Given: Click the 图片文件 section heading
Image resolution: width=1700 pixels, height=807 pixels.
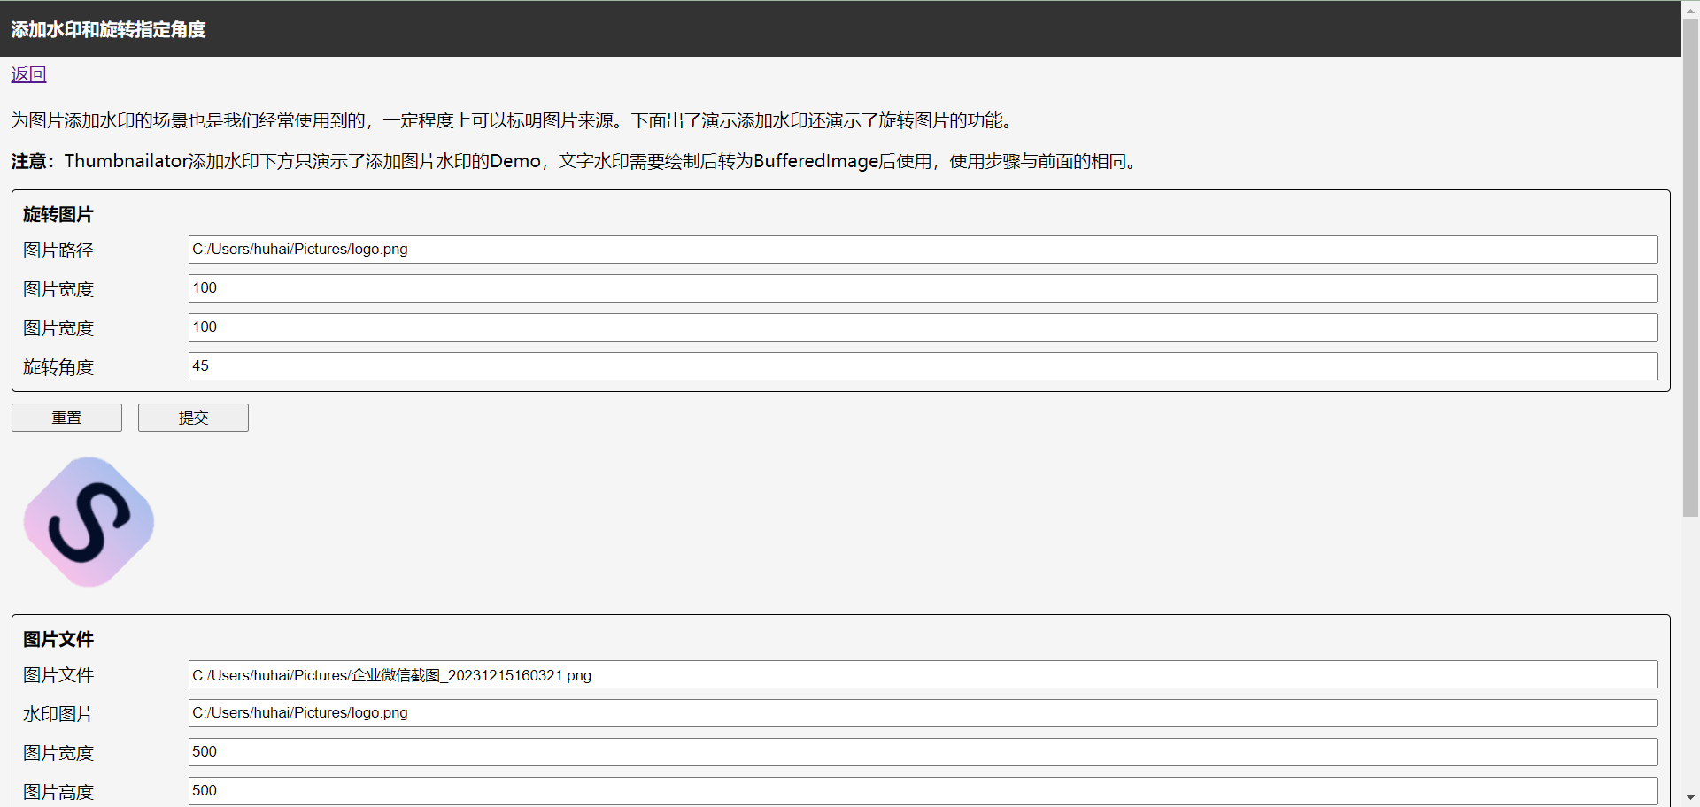Looking at the screenshot, I should 58,639.
